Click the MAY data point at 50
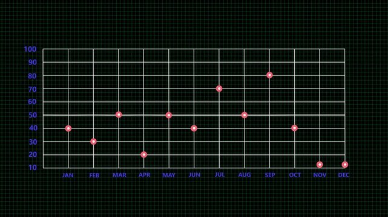 169,115
